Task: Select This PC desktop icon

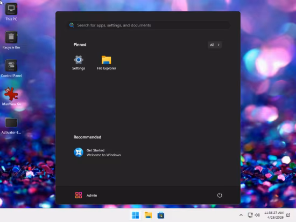Action: [11, 12]
